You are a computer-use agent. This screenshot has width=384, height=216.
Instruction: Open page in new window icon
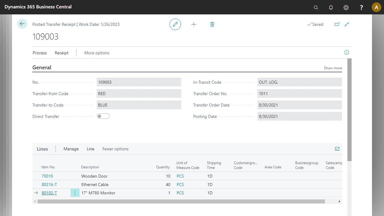pyautogui.click(x=337, y=24)
